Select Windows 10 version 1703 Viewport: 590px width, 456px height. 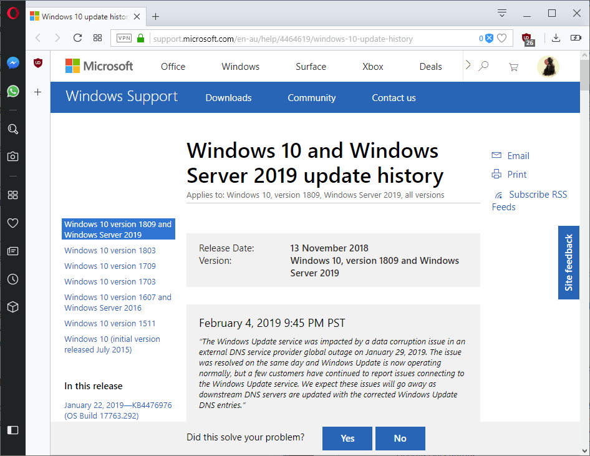(x=110, y=281)
